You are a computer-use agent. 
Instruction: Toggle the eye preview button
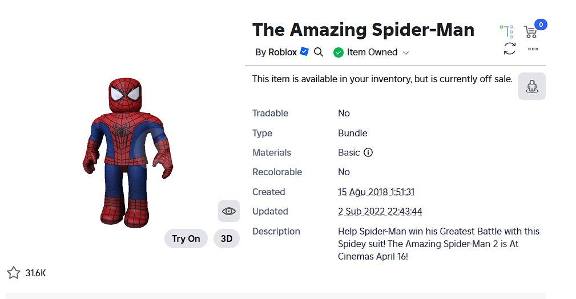point(229,211)
